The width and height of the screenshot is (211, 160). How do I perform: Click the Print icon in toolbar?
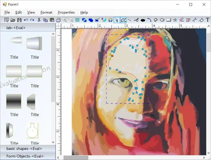point(58,20)
